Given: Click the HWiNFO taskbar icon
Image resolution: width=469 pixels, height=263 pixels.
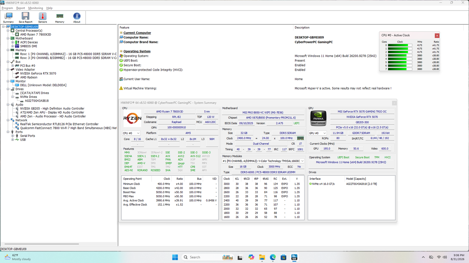Looking at the screenshot, I should click(294, 257).
